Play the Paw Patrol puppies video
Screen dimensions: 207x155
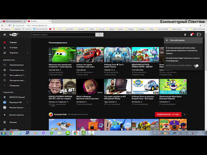pos(145,55)
